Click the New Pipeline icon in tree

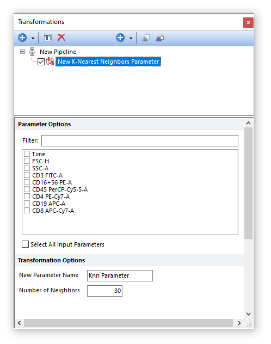(32, 52)
